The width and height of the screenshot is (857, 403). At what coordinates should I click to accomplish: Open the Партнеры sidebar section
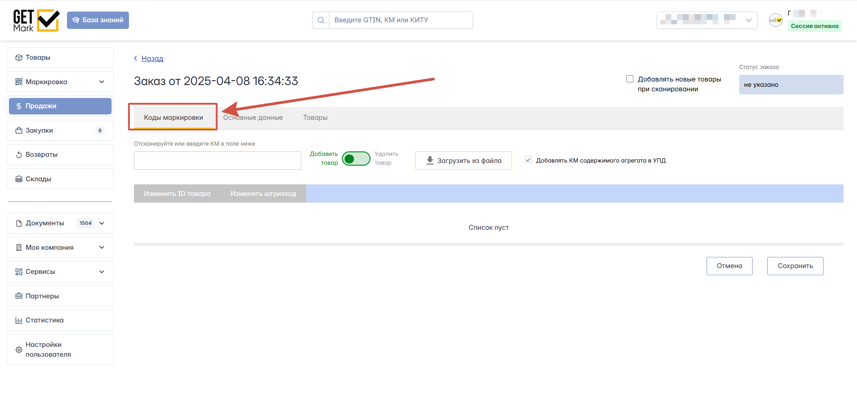60,296
